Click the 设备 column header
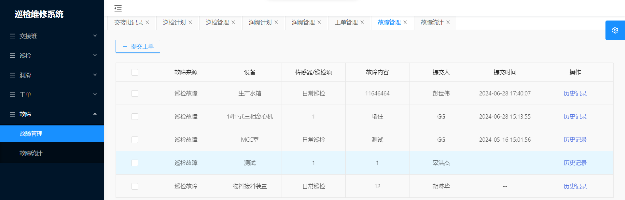Viewport: 625px width, 200px height. 250,72
